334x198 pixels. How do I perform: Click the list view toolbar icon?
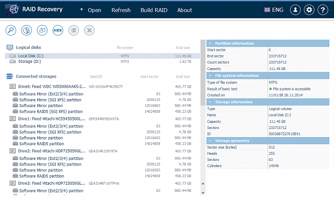click(73, 30)
